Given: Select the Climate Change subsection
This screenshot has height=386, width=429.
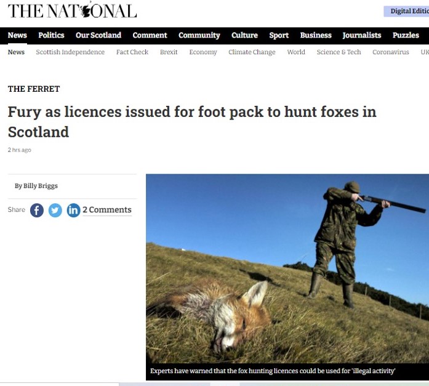Looking at the screenshot, I should [252, 52].
